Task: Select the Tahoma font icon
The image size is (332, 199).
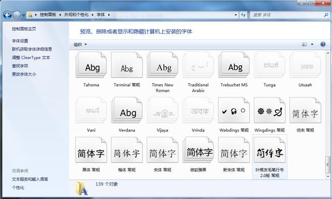Action: (x=91, y=65)
